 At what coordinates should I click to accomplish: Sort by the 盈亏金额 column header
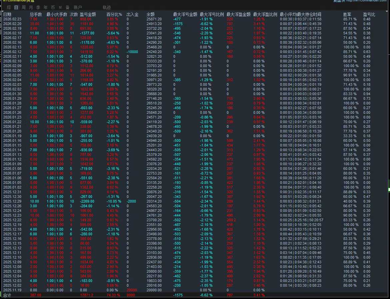coord(88,14)
